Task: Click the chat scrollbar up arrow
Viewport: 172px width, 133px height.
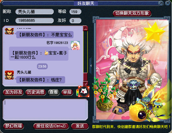Action: (x=86, y=28)
